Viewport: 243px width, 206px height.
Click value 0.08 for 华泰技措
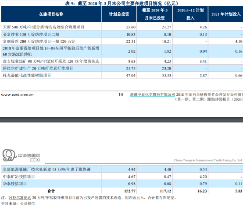[168, 184]
